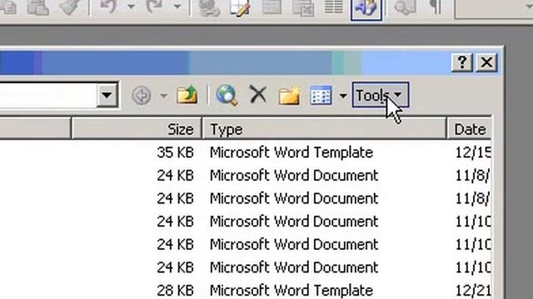Screen dimensions: 533x299
Task: Sort files by the Type column header
Action: tap(325, 130)
